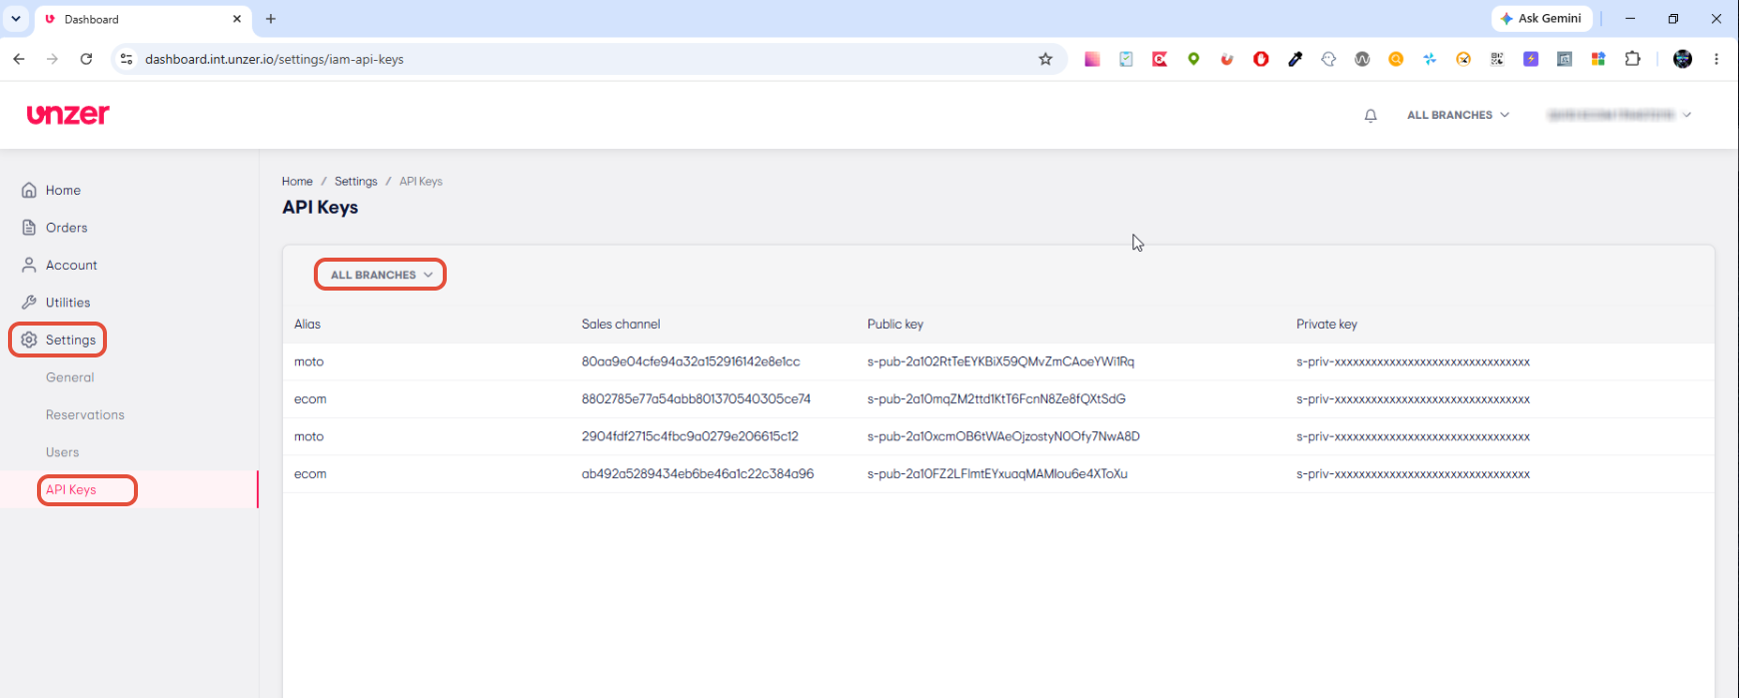Viewport: 1739px width, 698px height.
Task: Select sales channel ab492a5289434eb6be46a1c22c384a96
Action: [698, 473]
